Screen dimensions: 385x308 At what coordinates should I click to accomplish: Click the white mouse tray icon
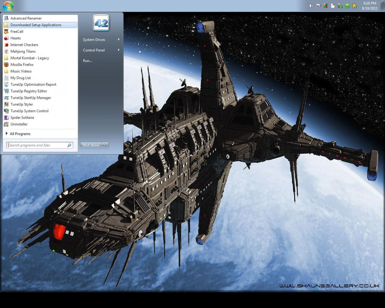333,6
